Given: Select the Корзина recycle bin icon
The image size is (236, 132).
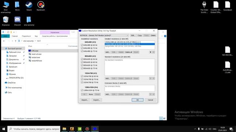Looking at the screenshot, I should [6, 21].
